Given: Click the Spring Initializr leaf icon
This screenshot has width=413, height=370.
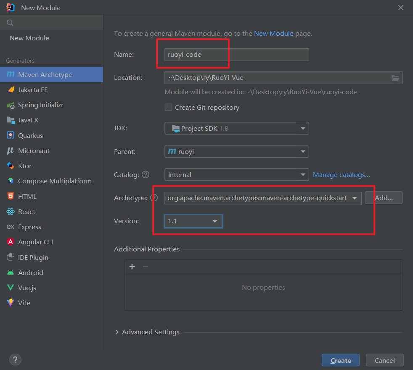Looking at the screenshot, I should [x=11, y=105].
